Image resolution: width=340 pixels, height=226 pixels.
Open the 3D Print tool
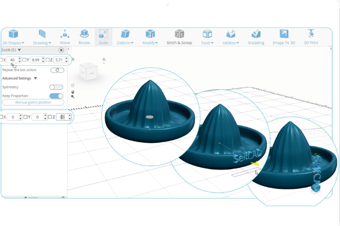pos(311,37)
